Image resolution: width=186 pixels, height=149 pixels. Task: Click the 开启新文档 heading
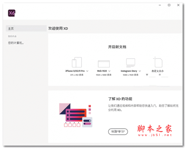point(117,47)
